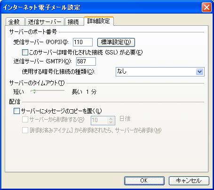The image size is (214, 190).
Task: Click the 詳細設定 tab
Action: [99, 21]
